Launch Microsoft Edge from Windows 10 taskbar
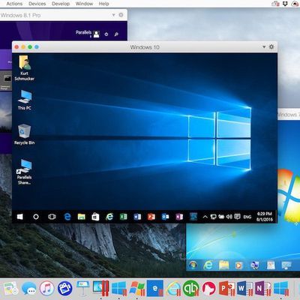 click(x=67, y=217)
